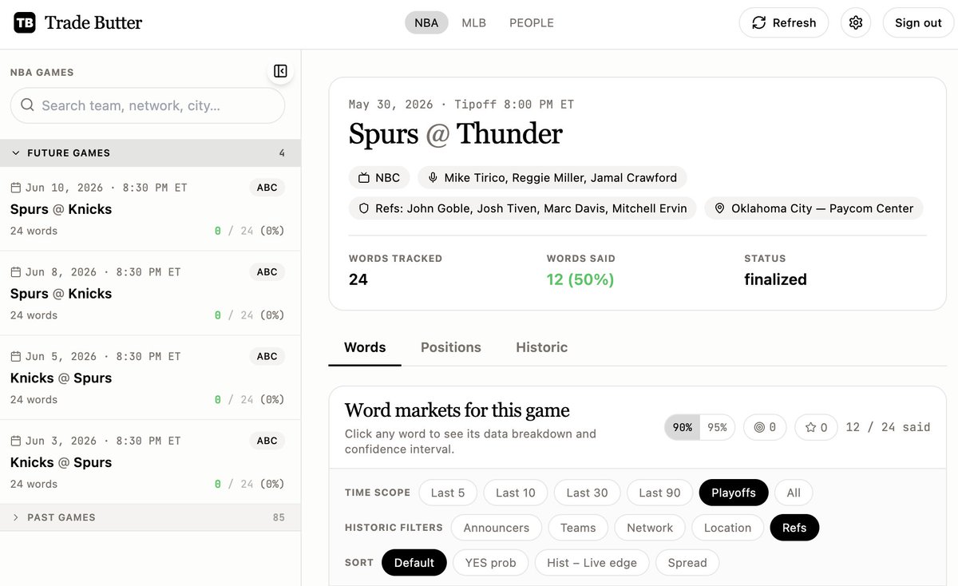Click the Trade Butter TB logo icon
958x586 pixels.
click(25, 22)
